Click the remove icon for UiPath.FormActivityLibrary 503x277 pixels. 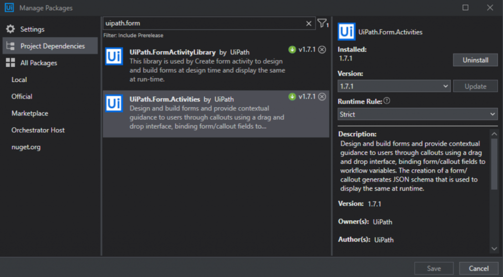click(322, 50)
